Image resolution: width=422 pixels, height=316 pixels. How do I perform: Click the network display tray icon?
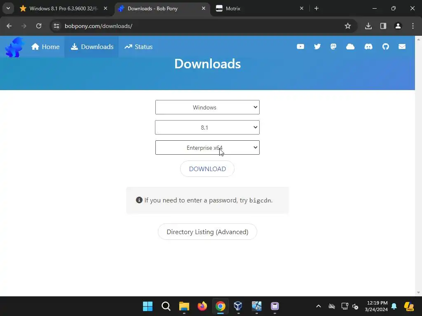[345, 306]
